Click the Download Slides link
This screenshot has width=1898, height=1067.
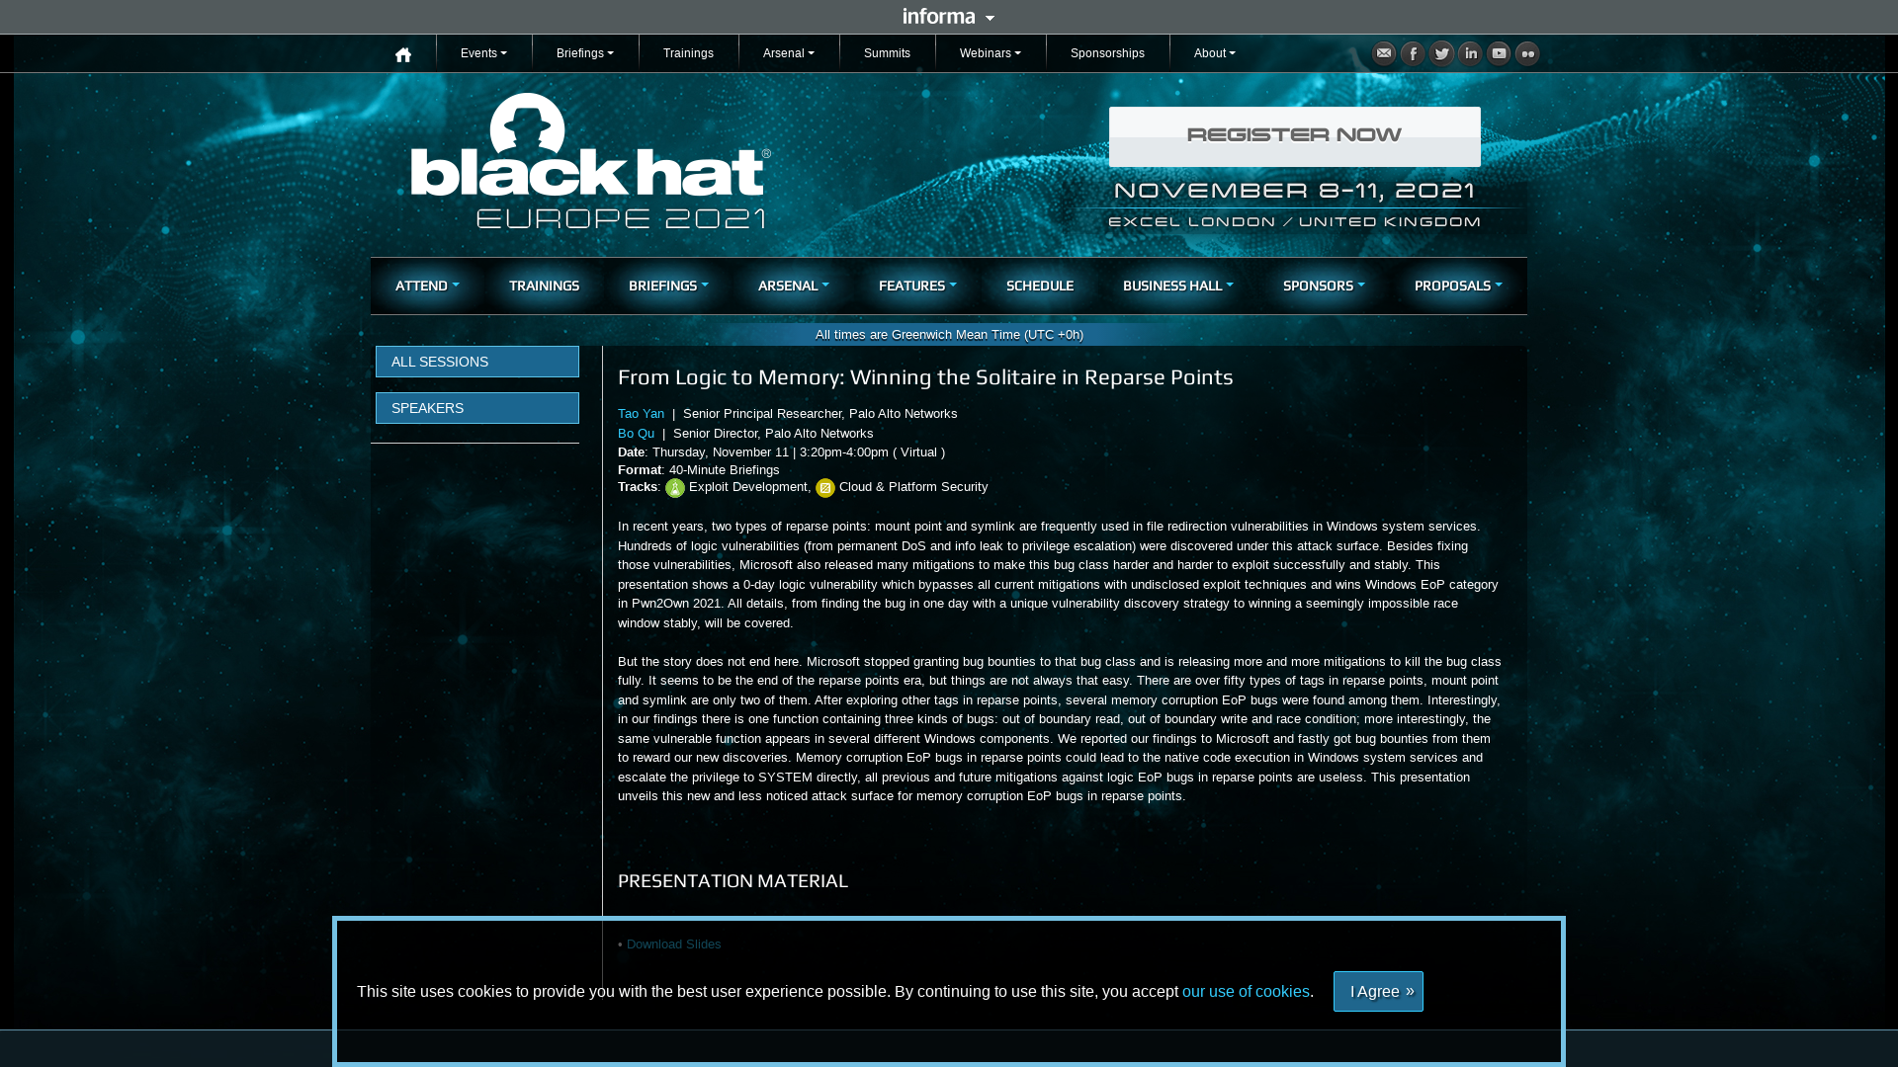pyautogui.click(x=673, y=944)
